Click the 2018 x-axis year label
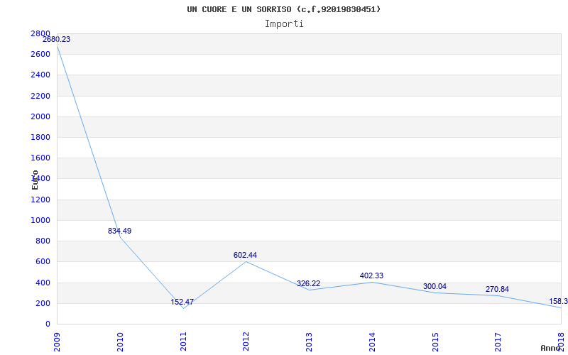 click(x=561, y=342)
